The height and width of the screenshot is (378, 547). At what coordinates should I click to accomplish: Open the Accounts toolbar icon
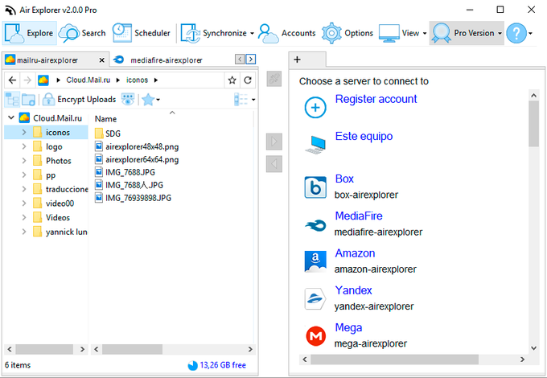(268, 33)
